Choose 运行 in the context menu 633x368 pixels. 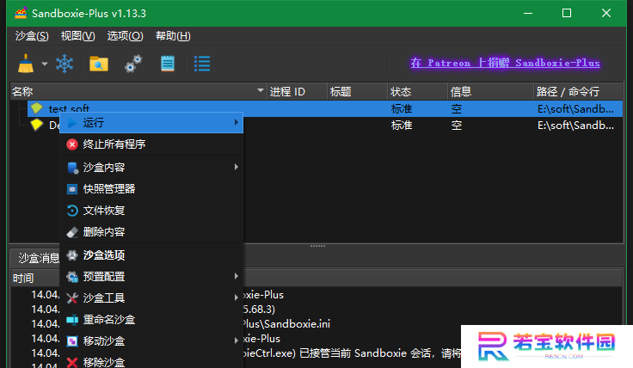tap(151, 123)
